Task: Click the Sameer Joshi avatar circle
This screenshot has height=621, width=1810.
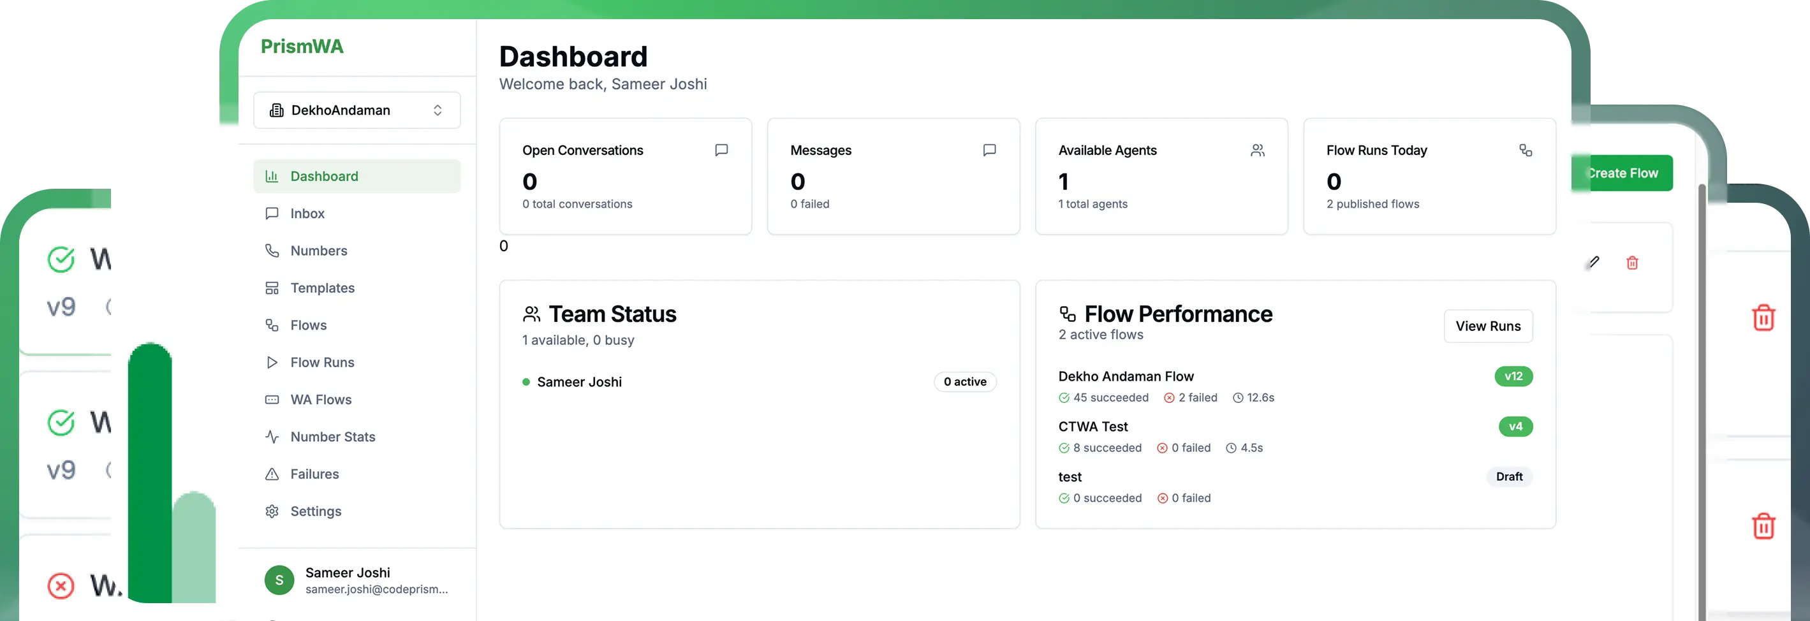Action: 279,580
